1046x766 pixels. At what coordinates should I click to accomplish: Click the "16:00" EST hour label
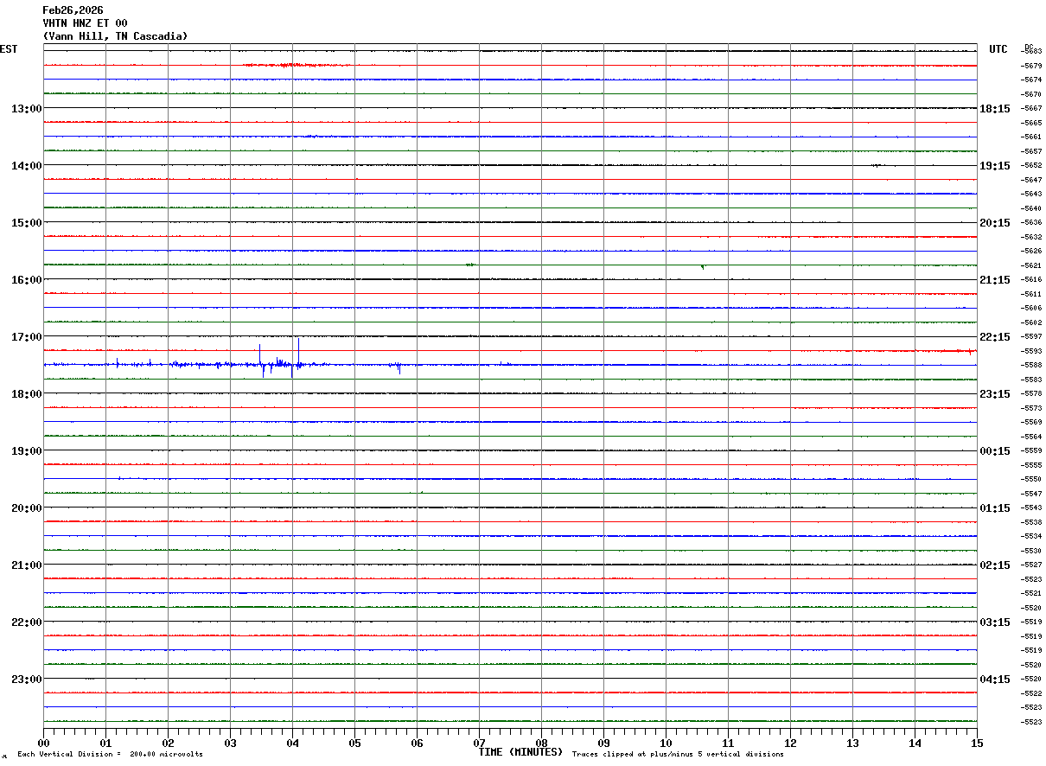coord(26,280)
